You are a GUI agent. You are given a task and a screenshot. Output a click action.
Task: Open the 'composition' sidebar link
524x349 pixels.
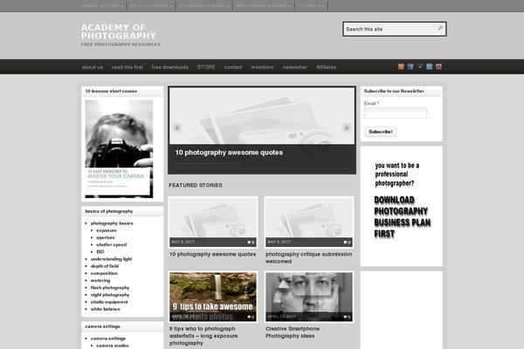click(104, 273)
